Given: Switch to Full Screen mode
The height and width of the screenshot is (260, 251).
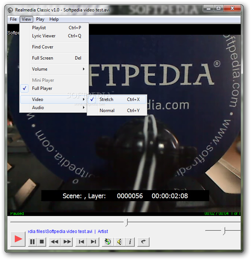Looking at the screenshot, I should point(54,58).
